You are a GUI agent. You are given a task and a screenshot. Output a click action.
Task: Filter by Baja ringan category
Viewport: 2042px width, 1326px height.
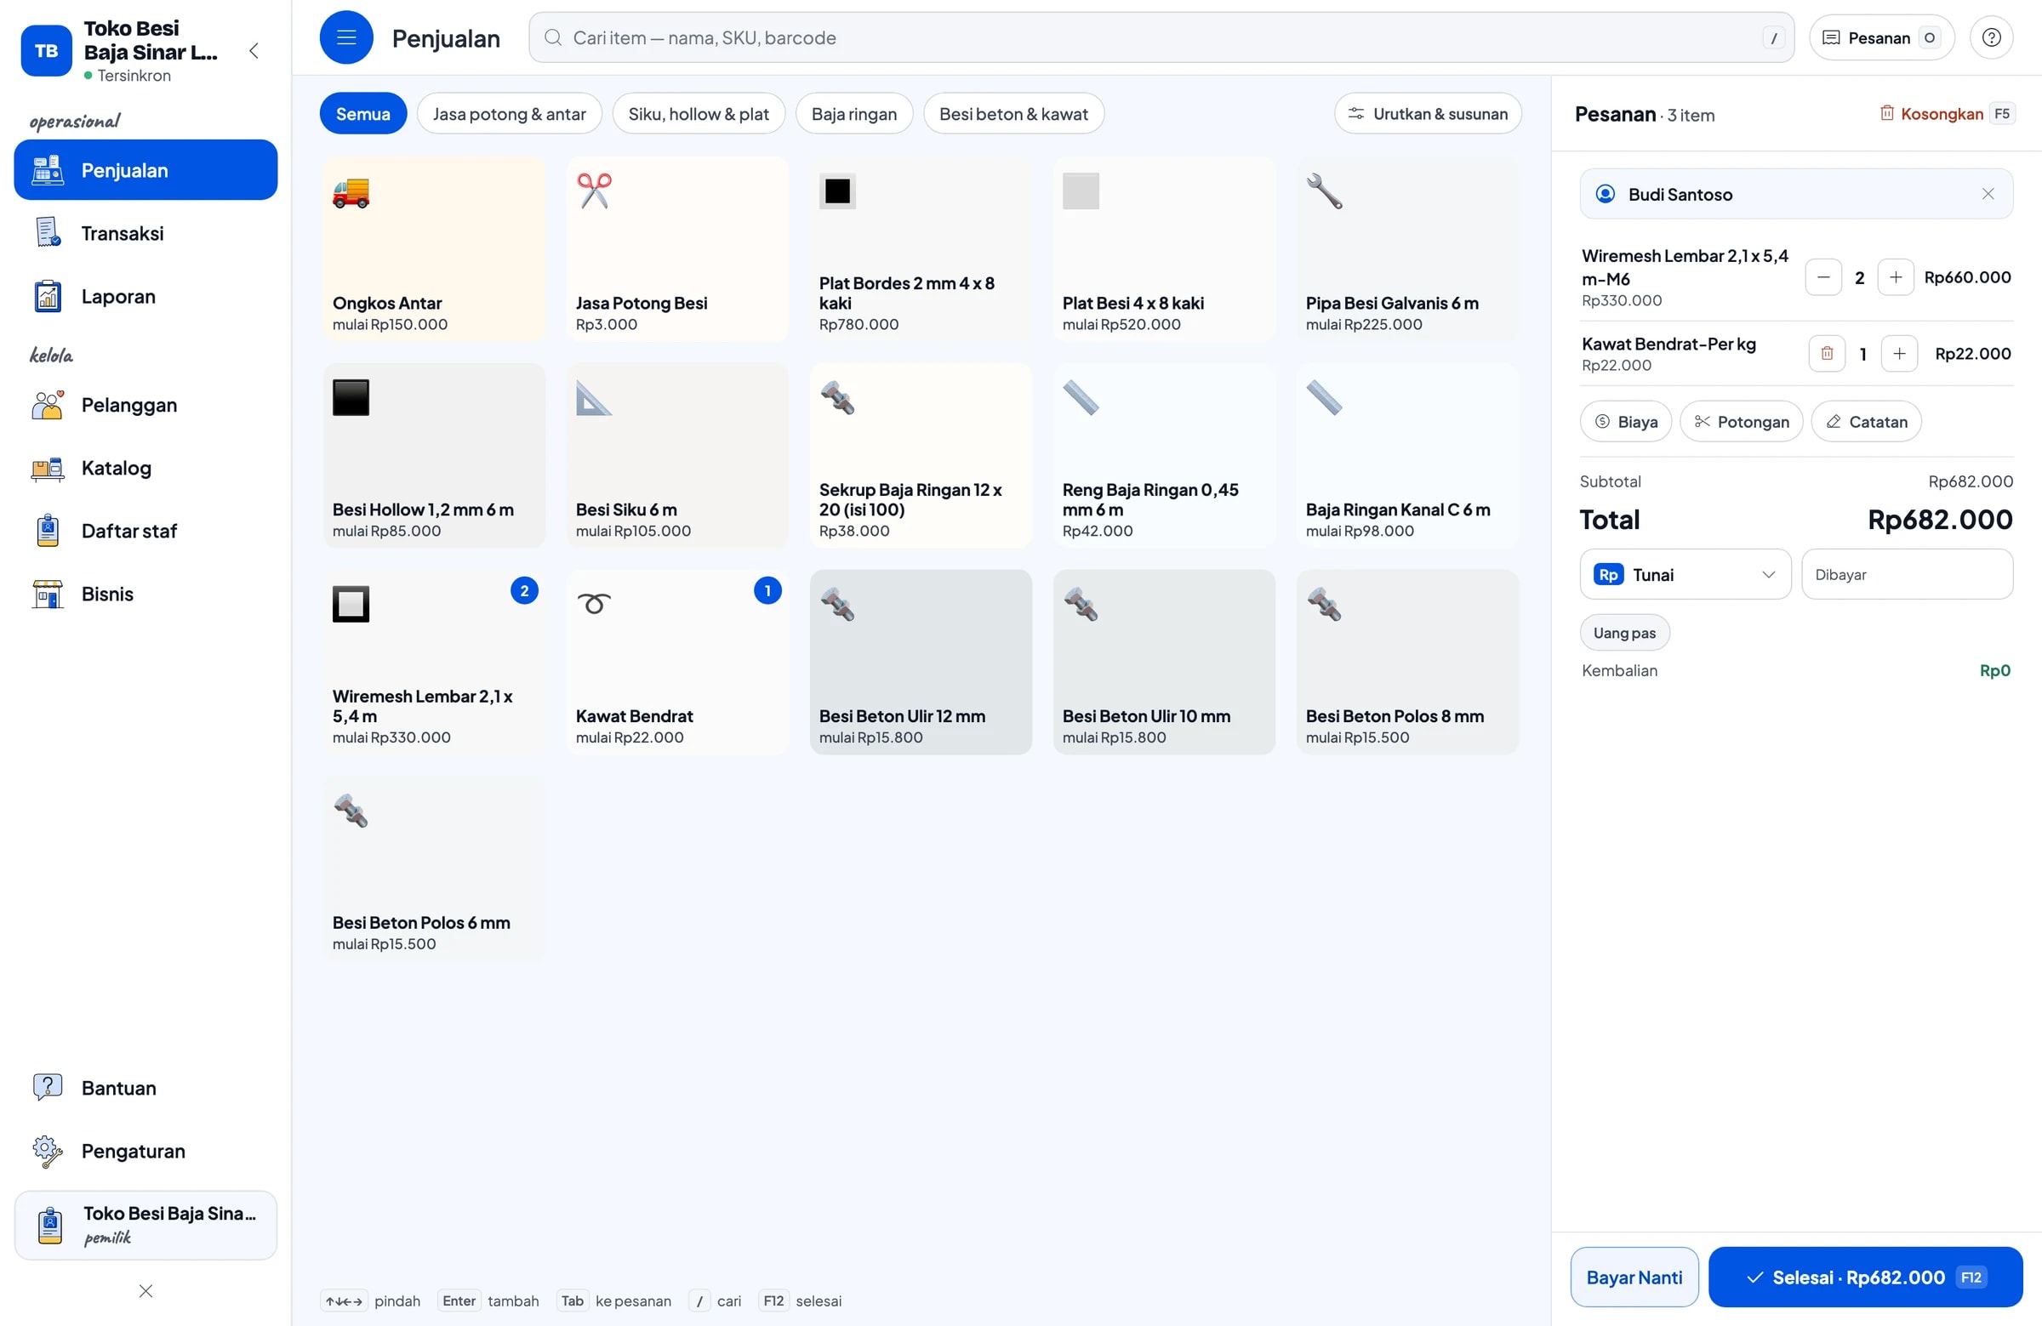pyautogui.click(x=853, y=113)
